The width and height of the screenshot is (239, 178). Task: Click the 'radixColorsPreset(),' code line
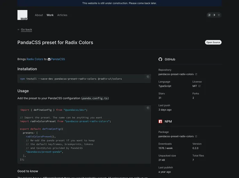coord(41,137)
